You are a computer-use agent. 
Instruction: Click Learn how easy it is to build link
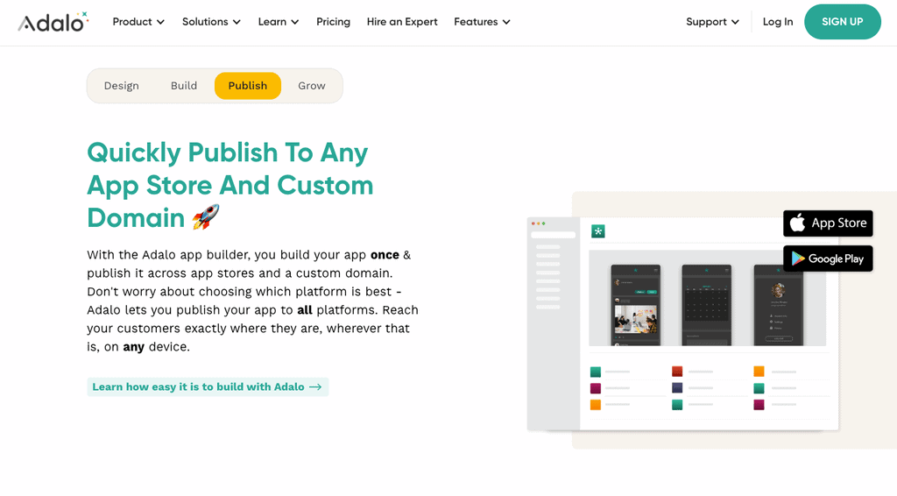[208, 386]
